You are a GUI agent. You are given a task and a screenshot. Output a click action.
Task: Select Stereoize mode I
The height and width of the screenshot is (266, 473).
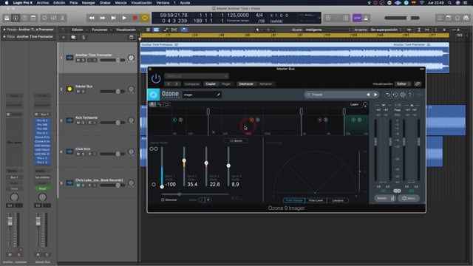[x=202, y=199]
